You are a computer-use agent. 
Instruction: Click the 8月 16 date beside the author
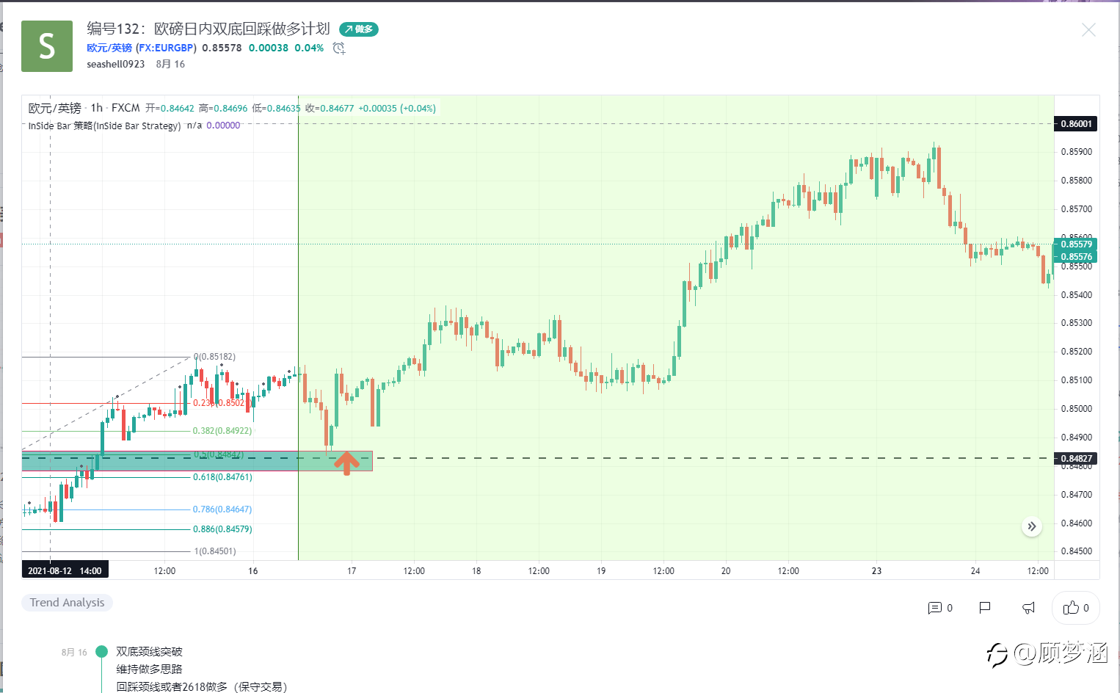(x=170, y=64)
